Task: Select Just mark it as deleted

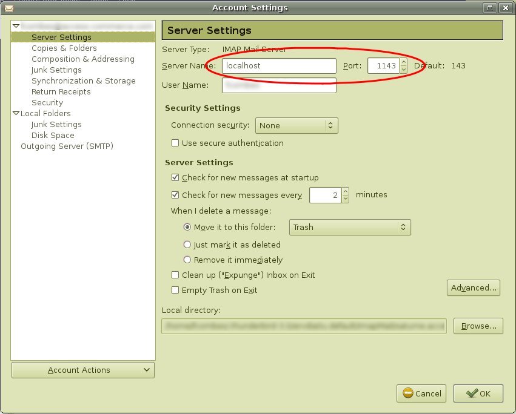Action: (187, 245)
